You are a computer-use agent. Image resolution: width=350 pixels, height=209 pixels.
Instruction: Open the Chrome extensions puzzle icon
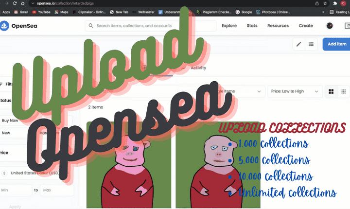coord(335,3)
